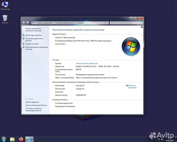Open Дополнительные параметры системы link
The height and width of the screenshot is (142, 177).
(37, 48)
